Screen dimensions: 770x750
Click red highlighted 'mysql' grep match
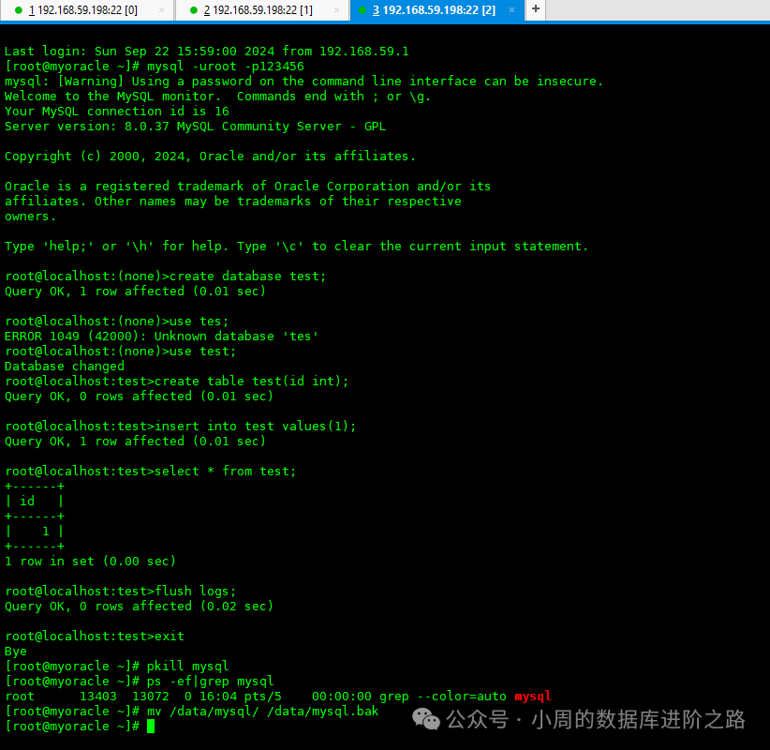point(533,696)
